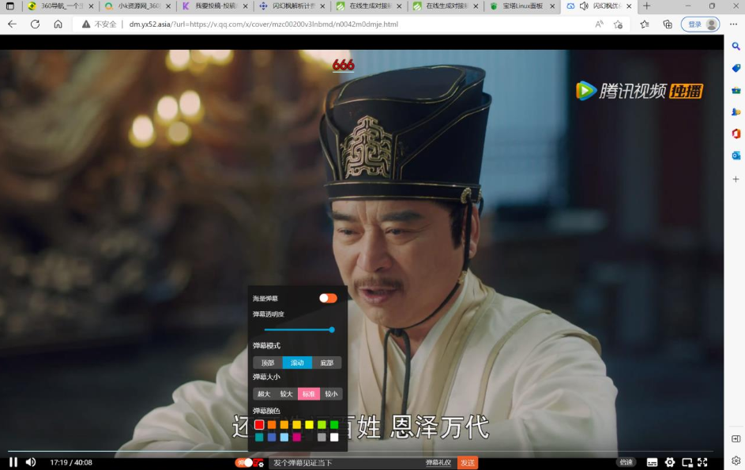Viewport: 745px width, 470px height.
Task: Open the 弹幕礼仪 link
Action: click(438, 463)
